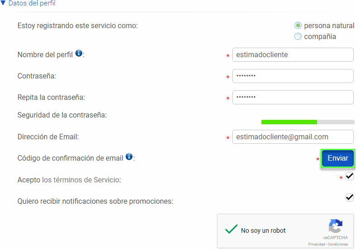Click the Nombre del perfil input field
Screen dimensions: 356x250
point(293,54)
